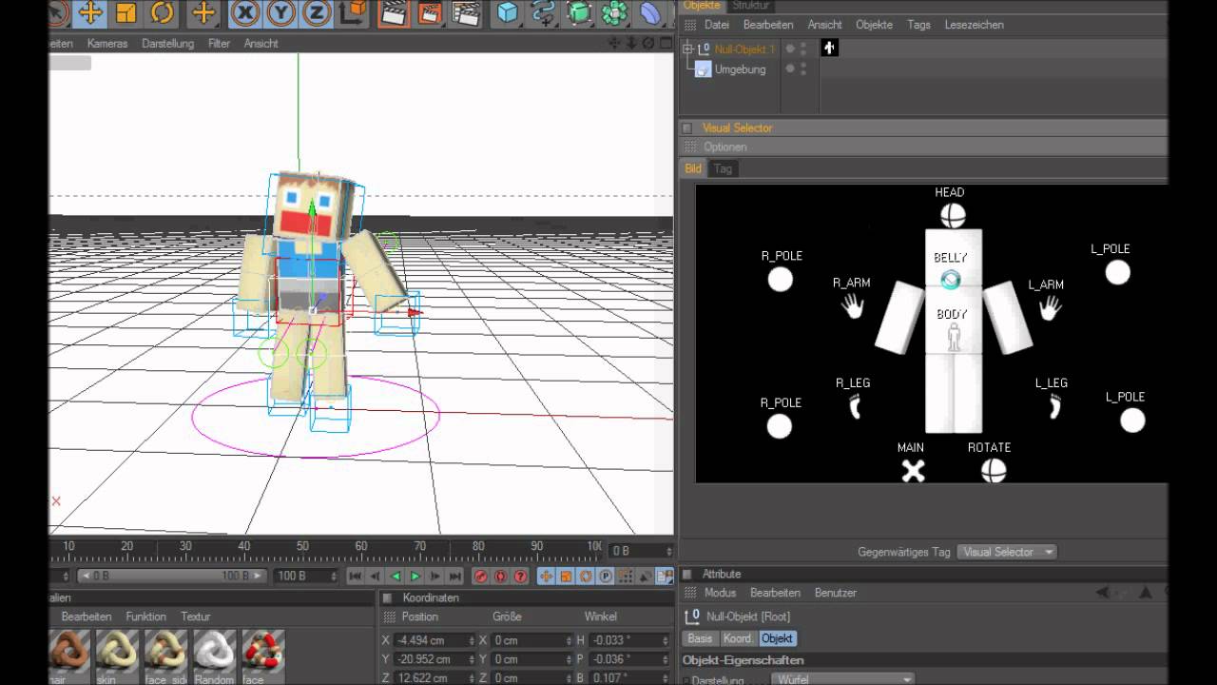This screenshot has width=1217, height=685.
Task: Select the L_ARM hand icon
Action: [1050, 308]
